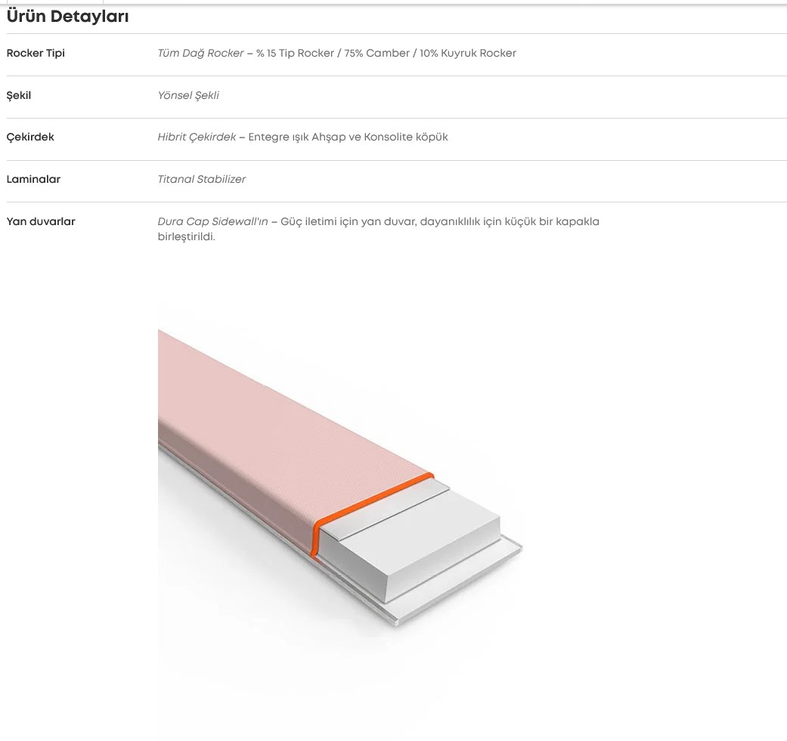Select the Rocker Tipi label
This screenshot has width=787, height=741.
36,53
